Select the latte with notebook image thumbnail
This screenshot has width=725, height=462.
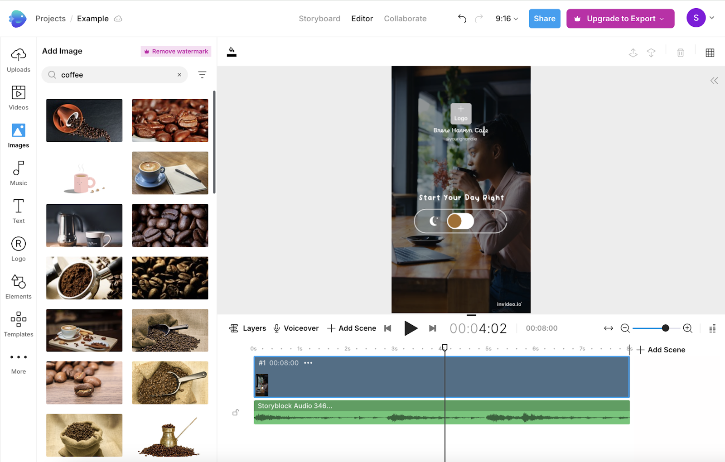[x=170, y=173]
